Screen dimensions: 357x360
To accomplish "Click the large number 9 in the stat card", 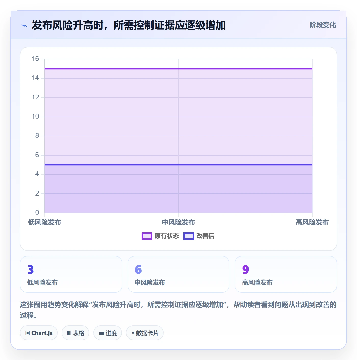I will 246,269.
